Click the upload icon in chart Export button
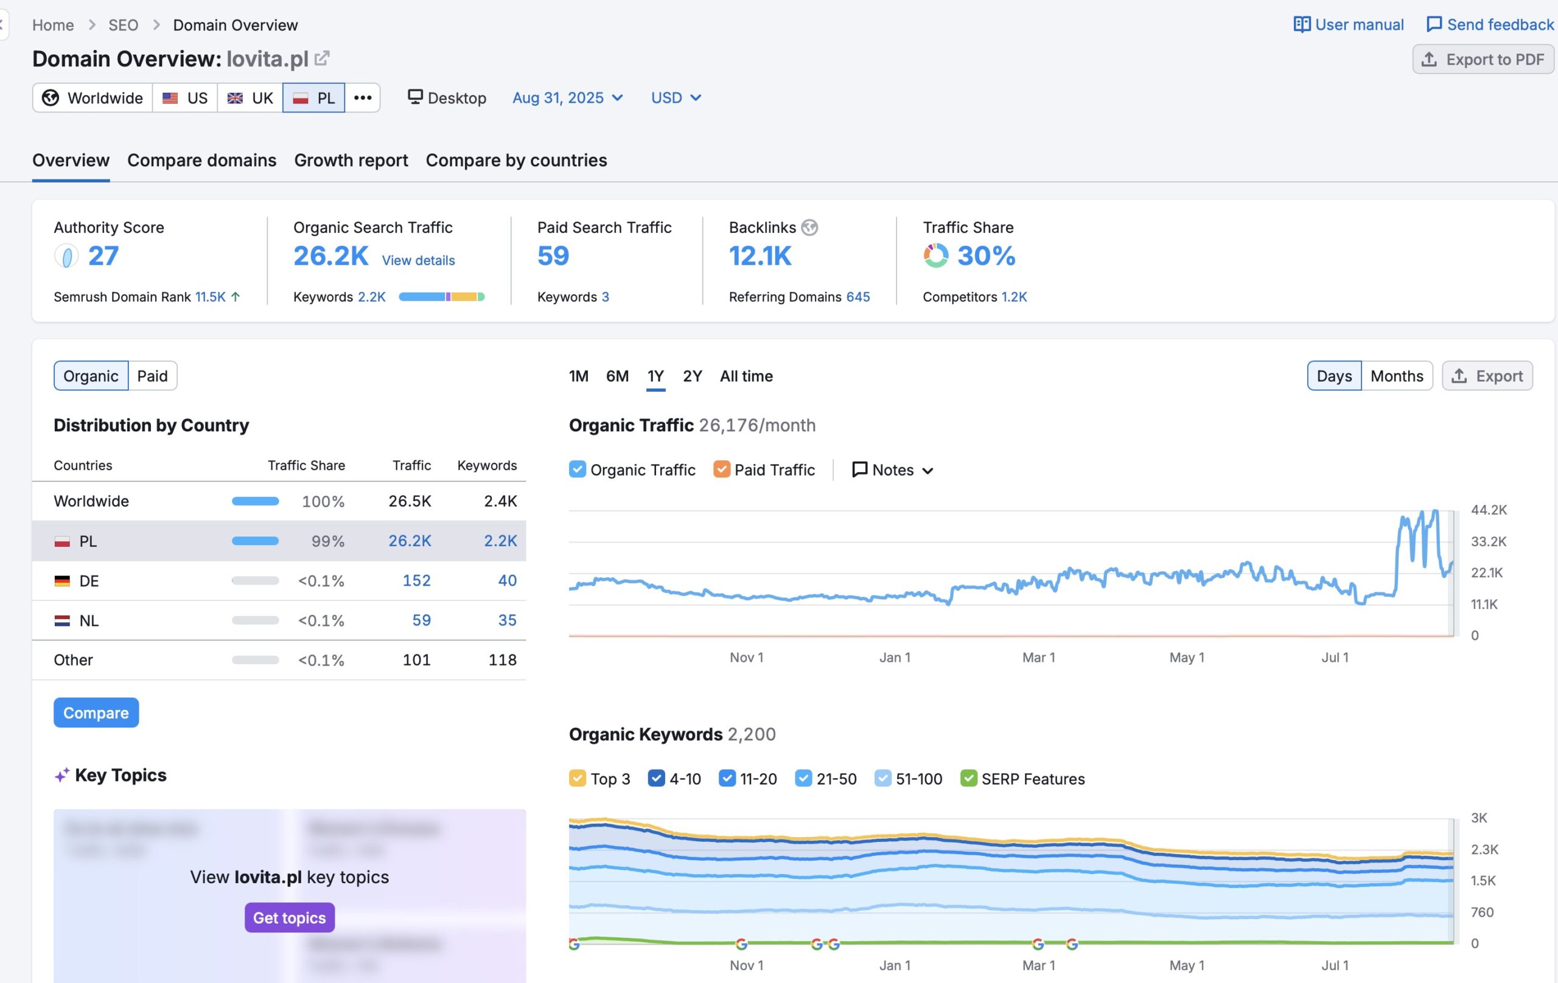1558x983 pixels. [x=1459, y=376]
